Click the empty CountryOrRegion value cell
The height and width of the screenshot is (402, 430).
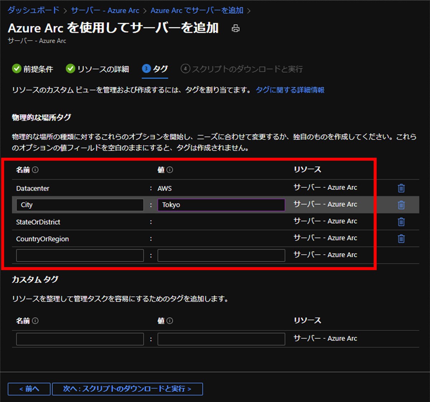point(221,239)
